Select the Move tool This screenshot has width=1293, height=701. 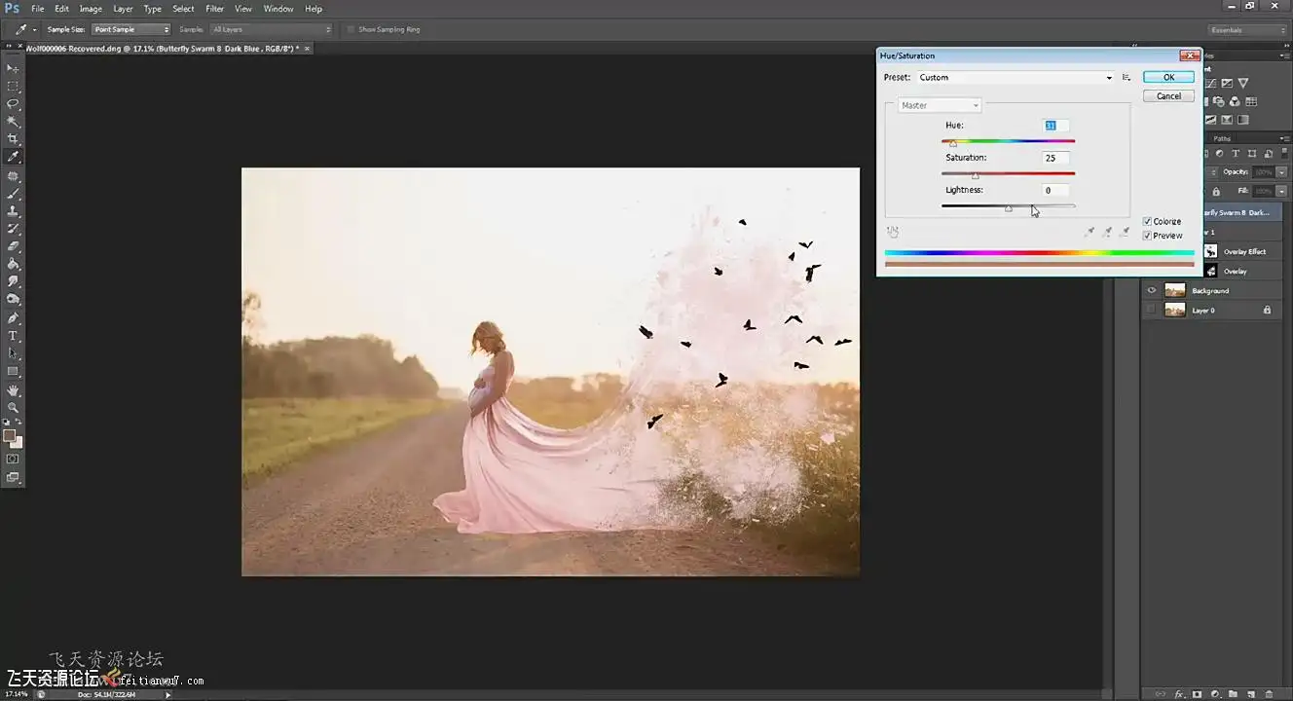click(13, 68)
